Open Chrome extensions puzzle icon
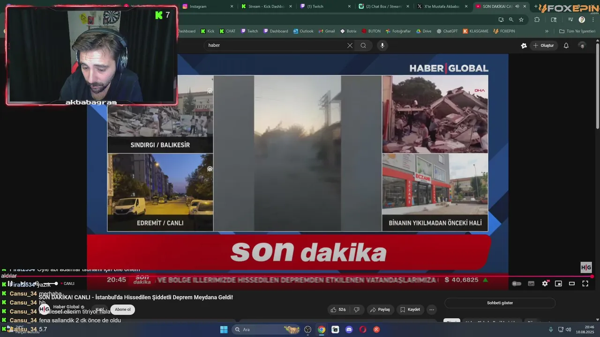The height and width of the screenshot is (337, 600). pyautogui.click(x=537, y=20)
